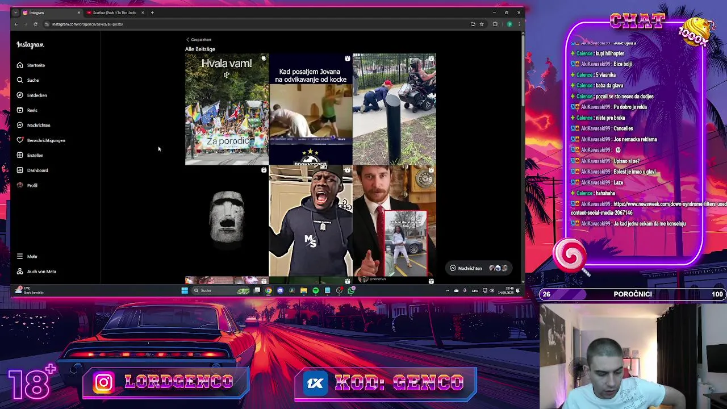Go back via Gespeichert link
This screenshot has height=409, width=727.
198,40
